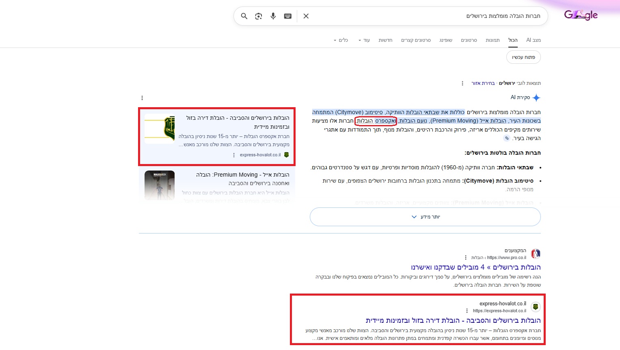Expand AI overview with יותר מידע
This screenshot has width=620, height=350.
[x=425, y=217]
